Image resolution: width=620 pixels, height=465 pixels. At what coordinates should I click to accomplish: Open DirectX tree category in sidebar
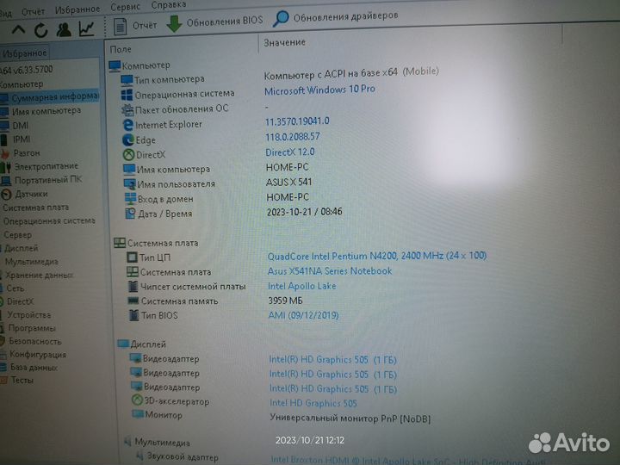point(20,301)
